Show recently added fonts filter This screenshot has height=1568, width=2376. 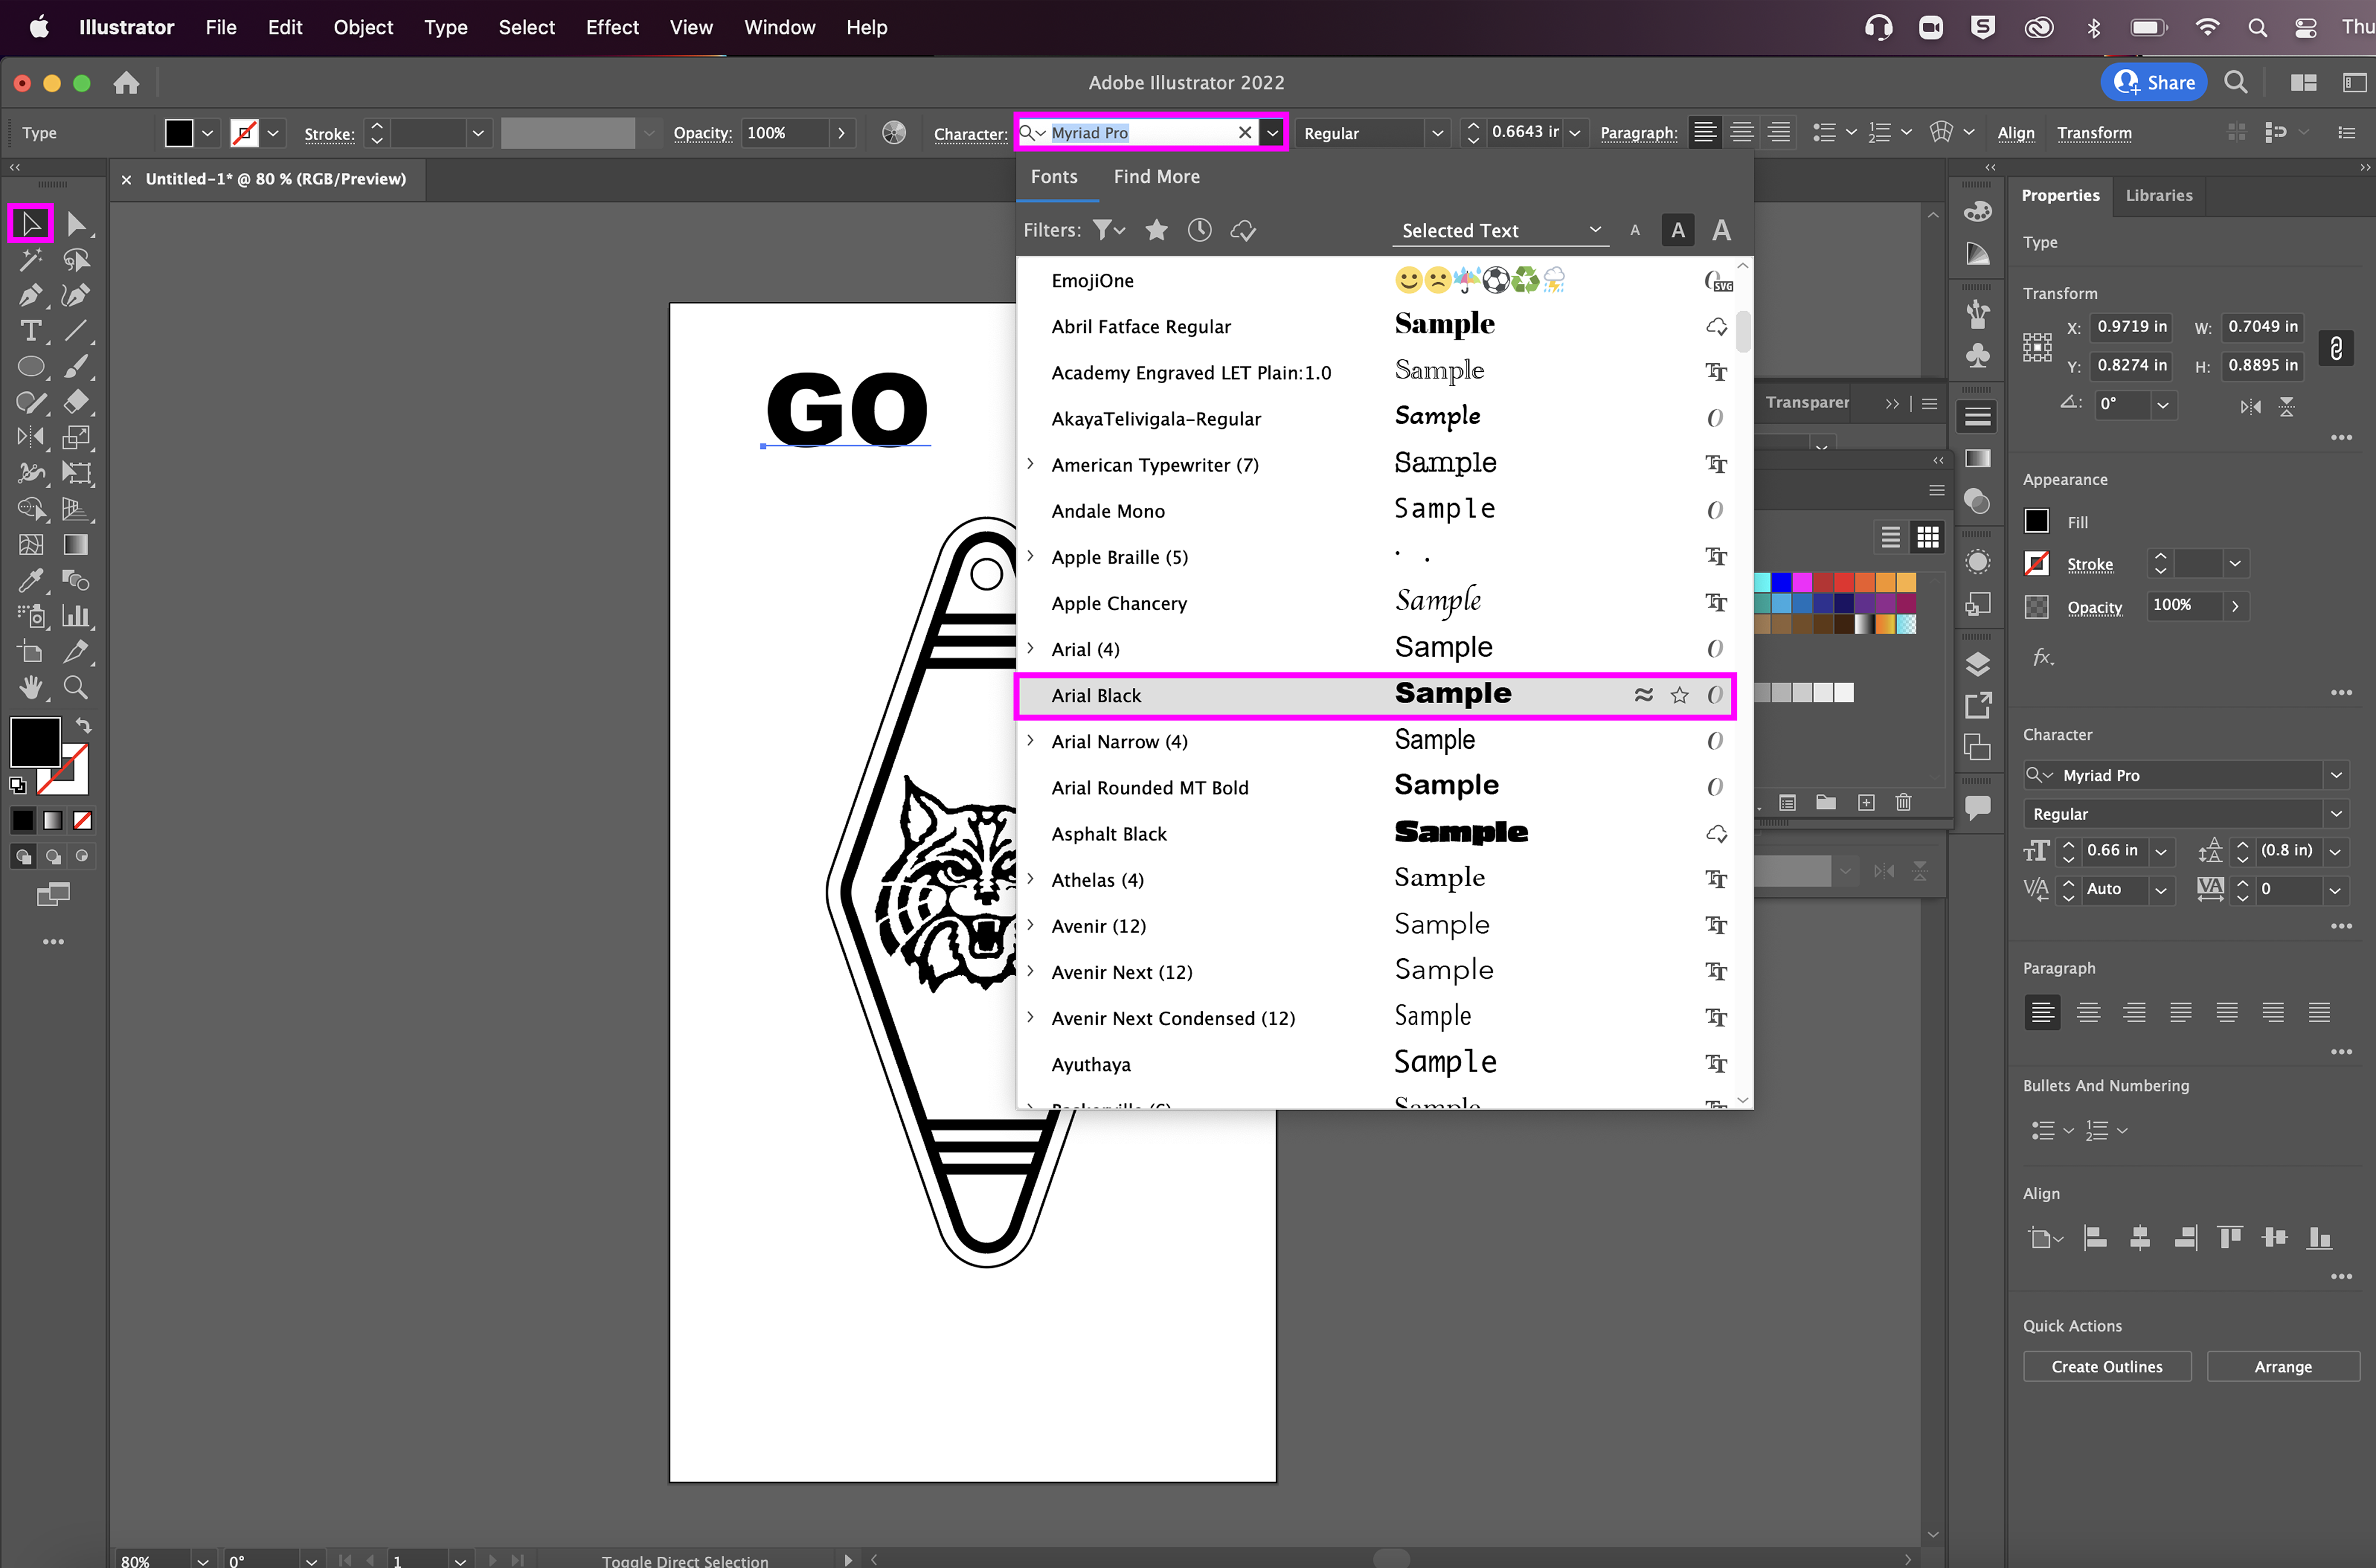(x=1199, y=230)
